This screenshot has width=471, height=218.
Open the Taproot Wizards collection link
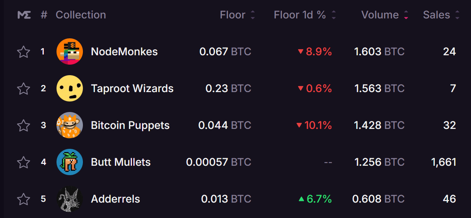click(132, 88)
